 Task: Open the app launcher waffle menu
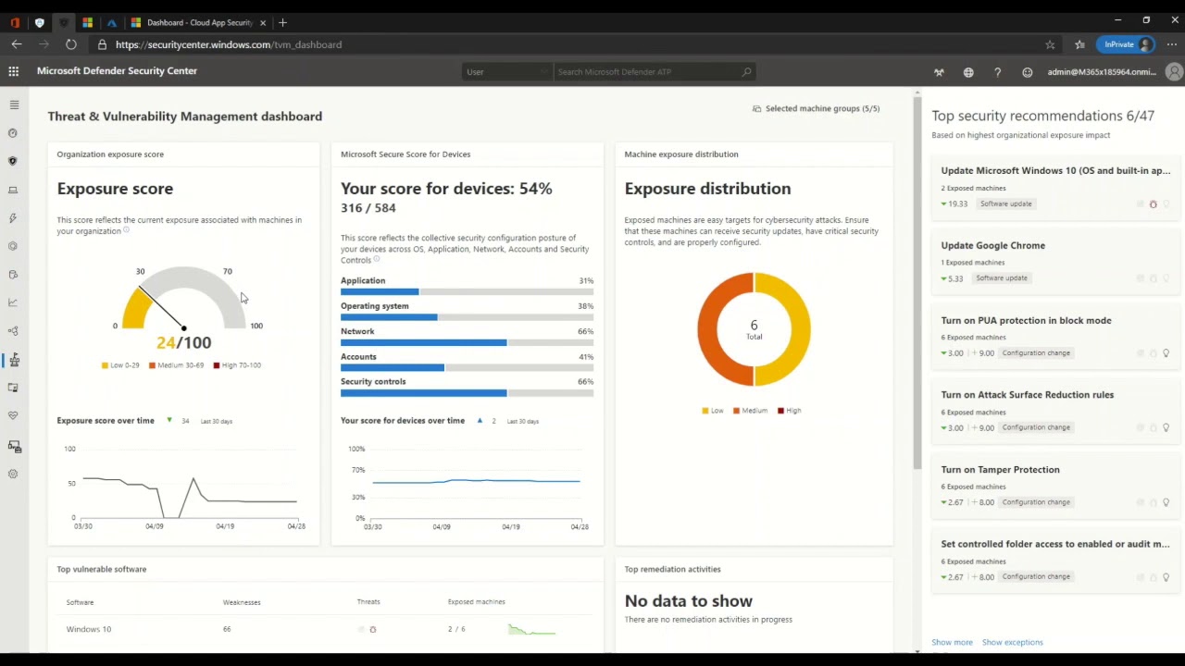click(13, 71)
